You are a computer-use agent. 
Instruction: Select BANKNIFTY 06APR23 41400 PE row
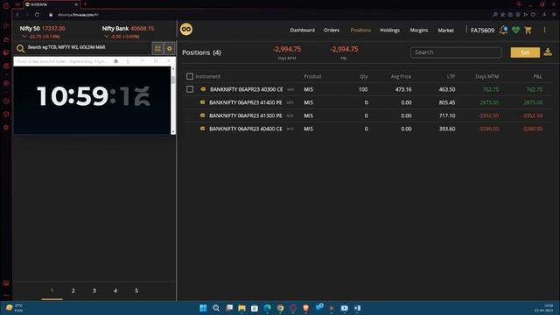(x=367, y=102)
